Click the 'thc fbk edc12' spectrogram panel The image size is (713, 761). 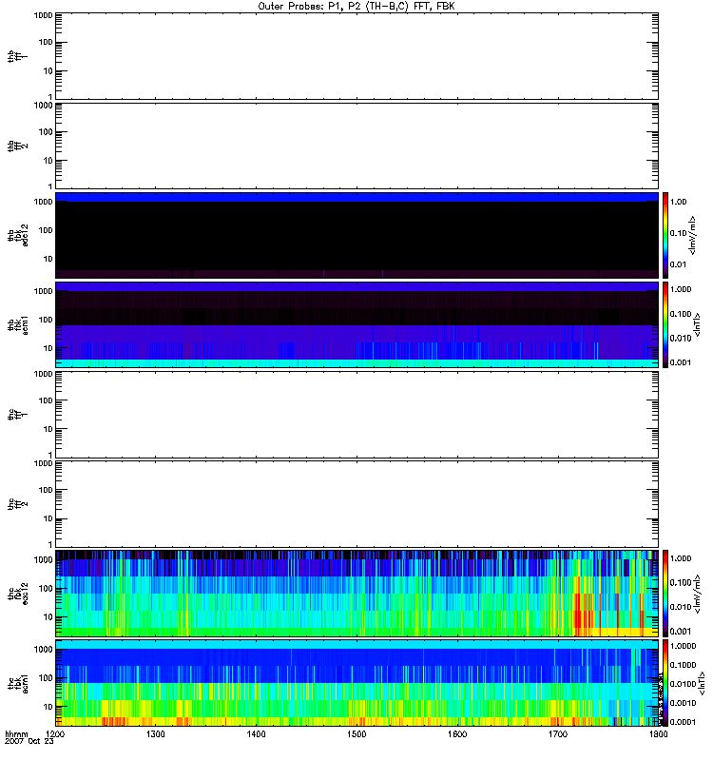(357, 594)
